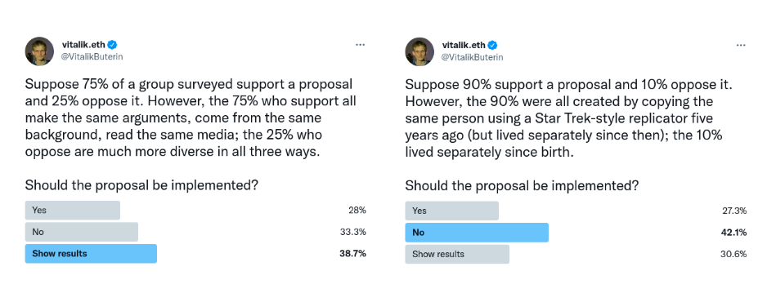Open vitalik.eth display name on left tweet
767x302 pixels.
83,45
